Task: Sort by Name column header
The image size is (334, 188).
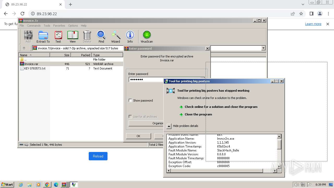Action: pyautogui.click(x=34, y=55)
